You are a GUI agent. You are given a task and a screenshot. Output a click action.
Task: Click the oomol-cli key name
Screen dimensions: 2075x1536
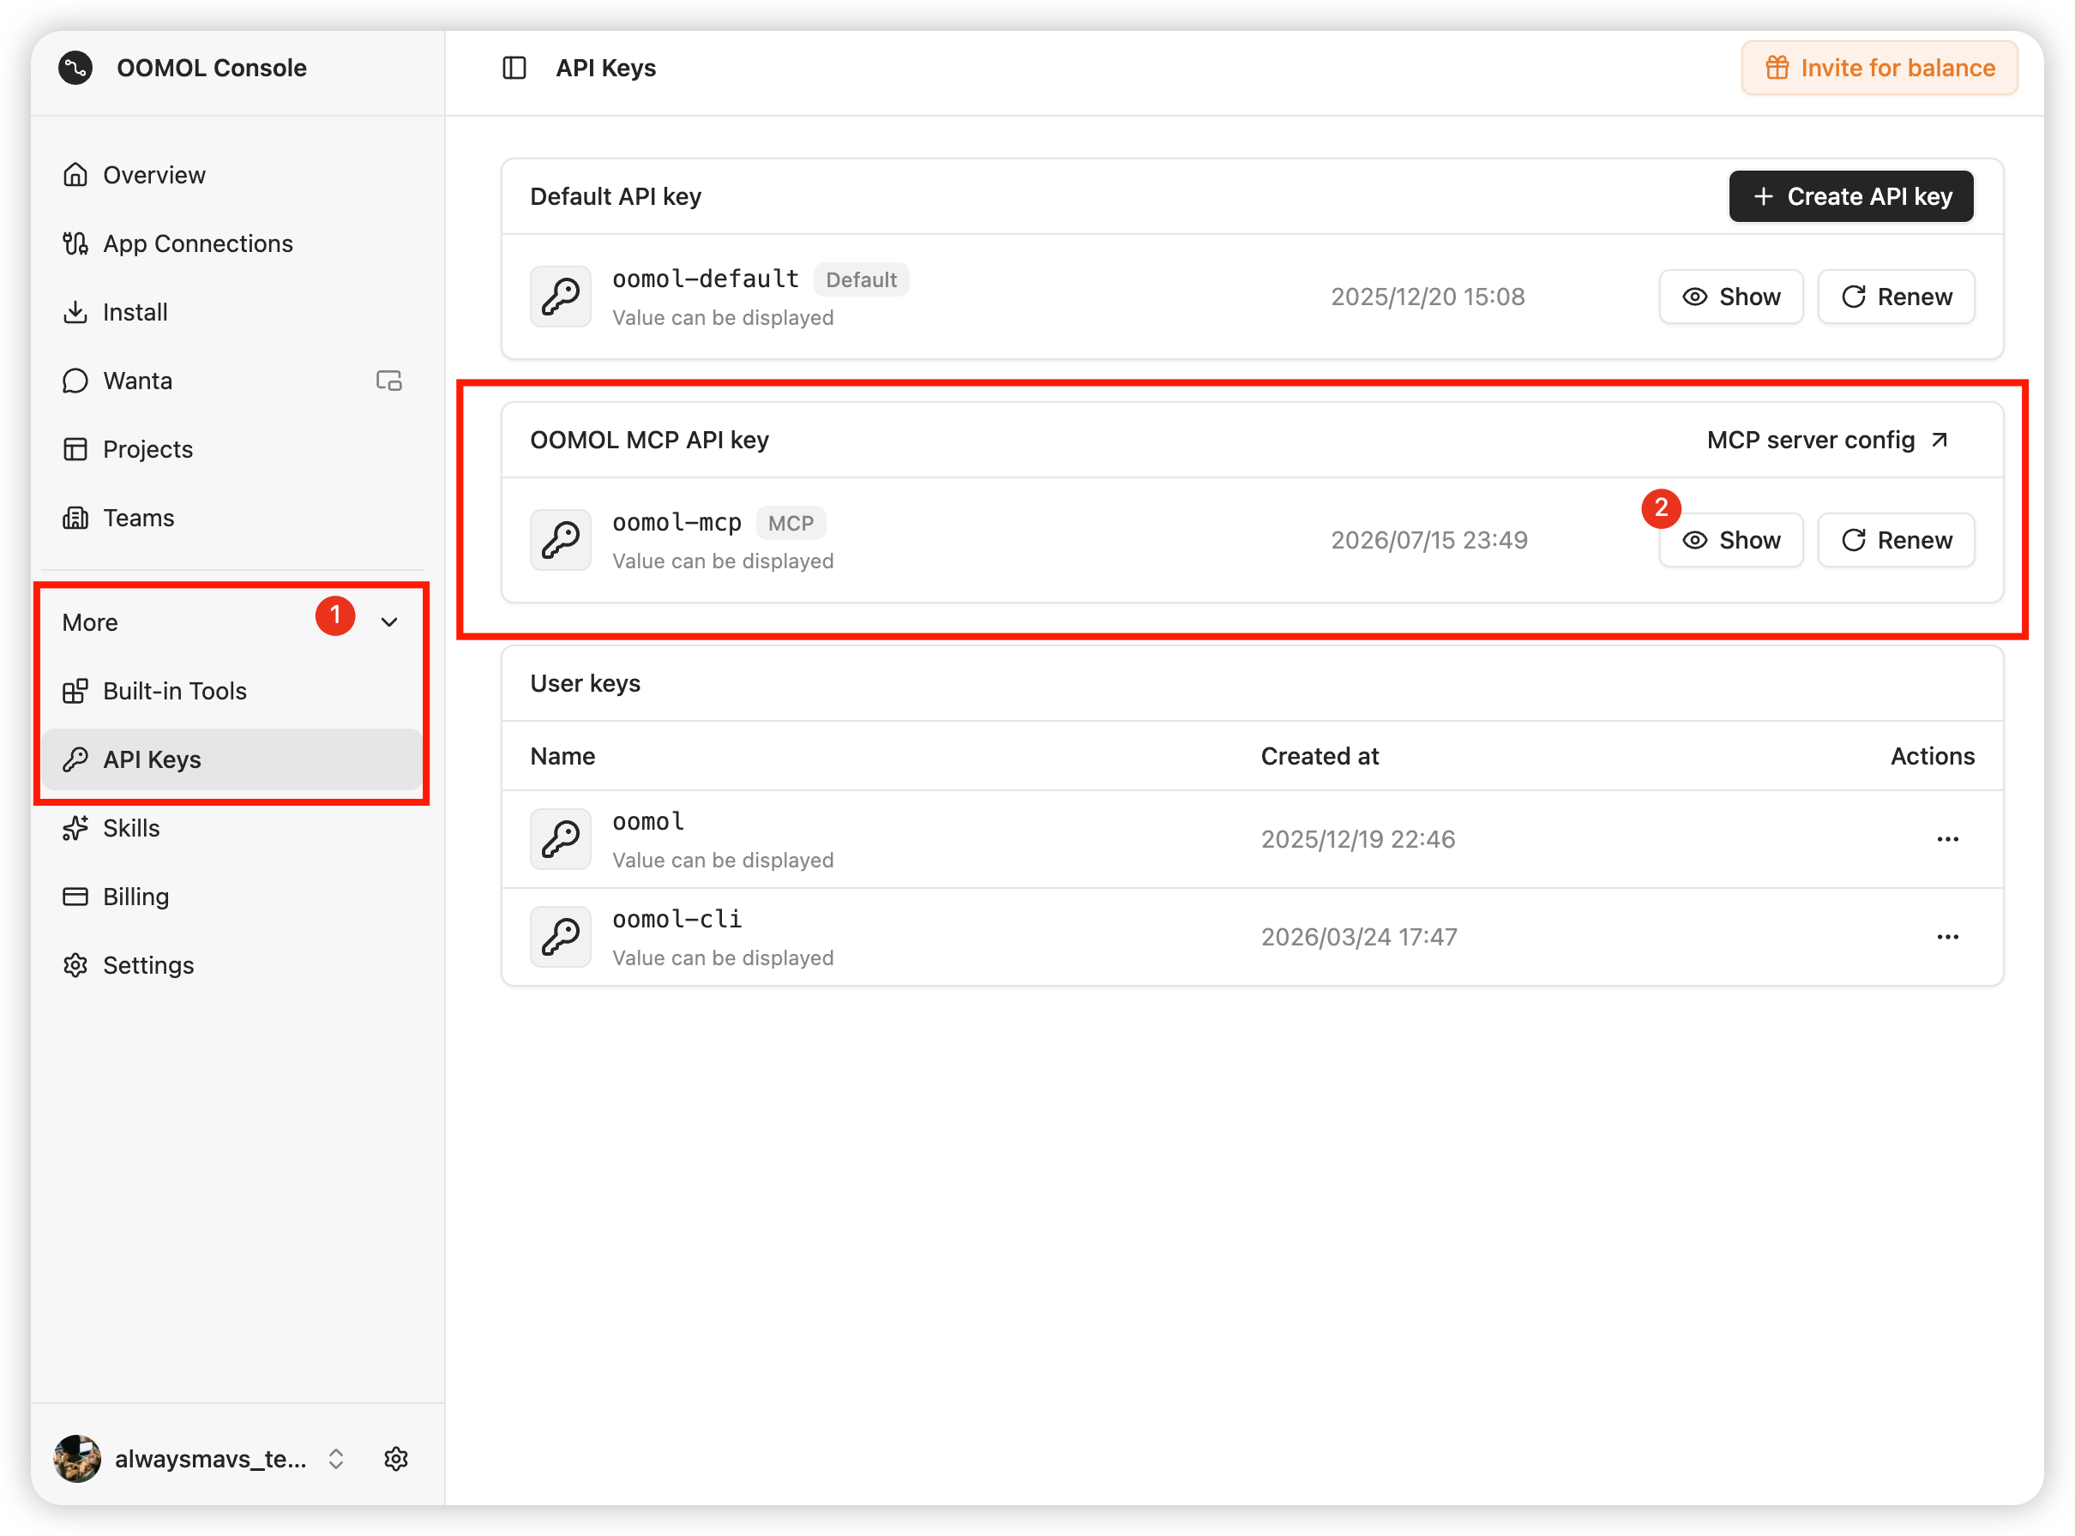(678, 921)
